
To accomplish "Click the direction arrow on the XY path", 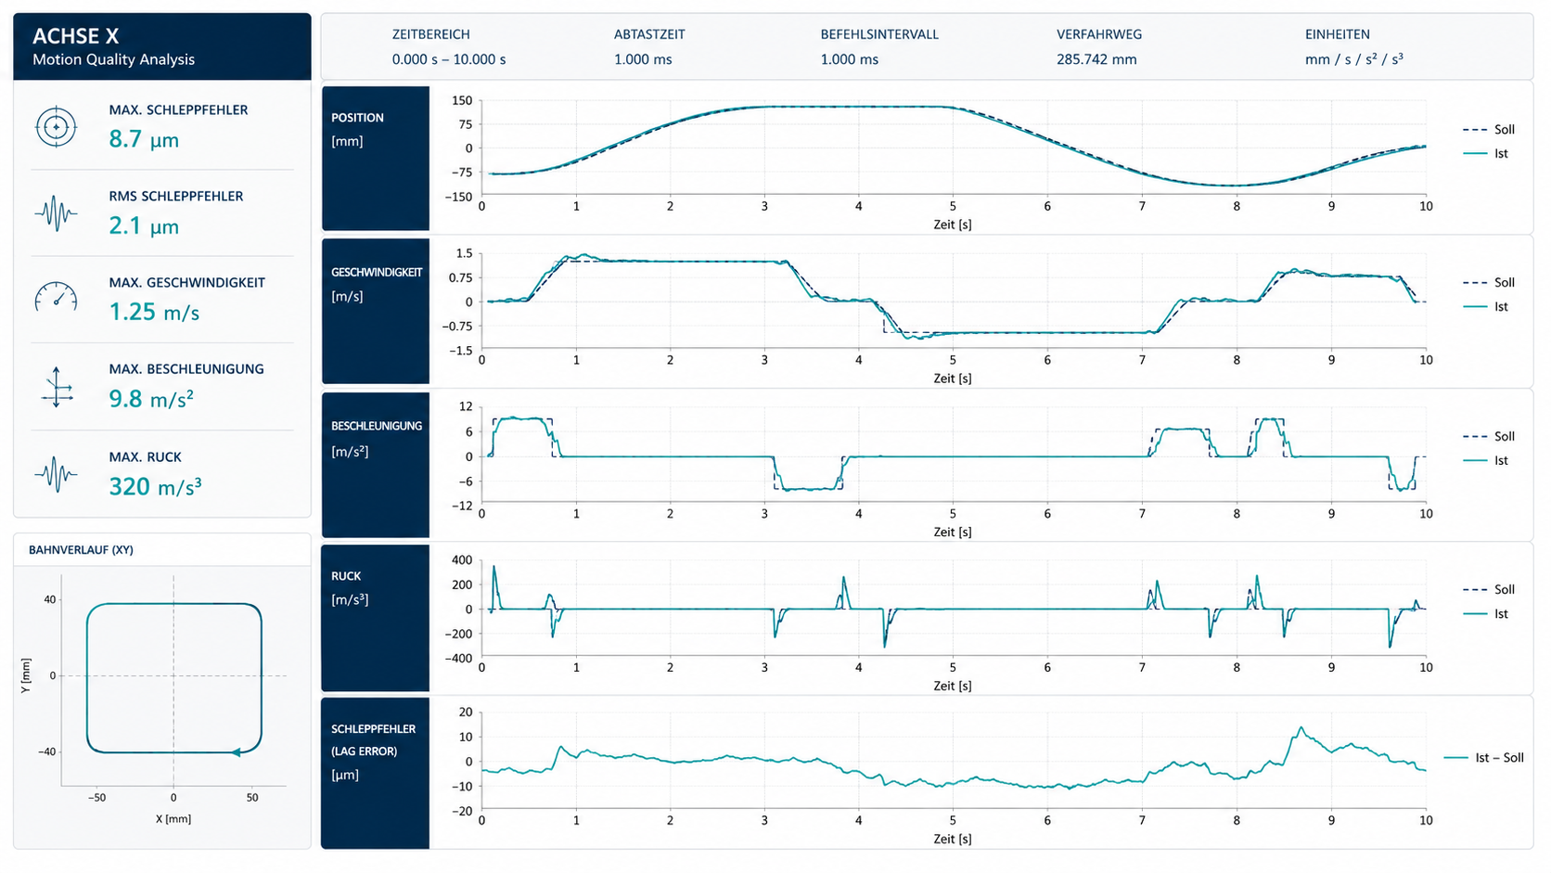I will click(237, 752).
